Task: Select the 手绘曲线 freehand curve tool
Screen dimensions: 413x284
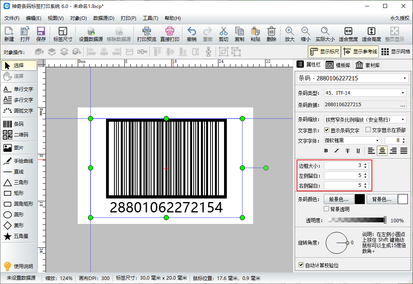Action: click(x=19, y=161)
